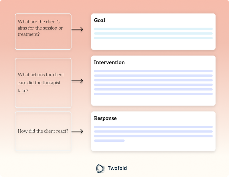Click the 'treatment?' text in first box
229x177 pixels.
tap(29, 34)
